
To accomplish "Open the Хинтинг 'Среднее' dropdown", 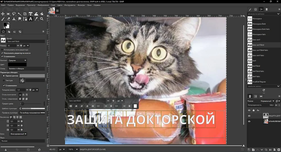I will [17, 60].
